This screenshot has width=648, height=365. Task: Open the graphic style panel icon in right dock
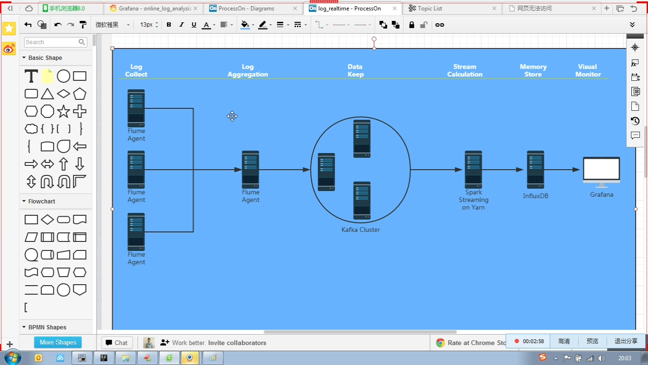636,62
